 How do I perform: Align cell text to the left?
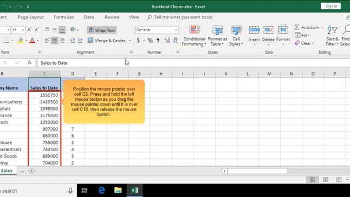coord(47,40)
